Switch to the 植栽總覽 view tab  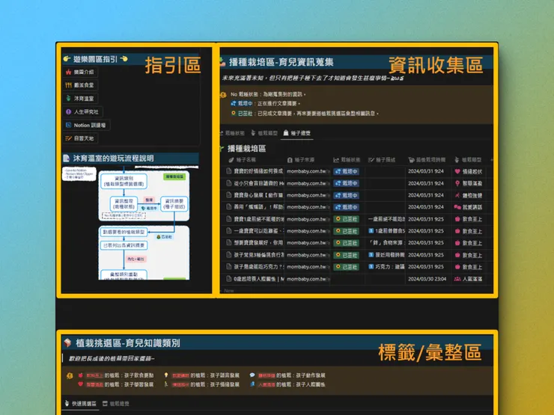[x=116, y=404]
